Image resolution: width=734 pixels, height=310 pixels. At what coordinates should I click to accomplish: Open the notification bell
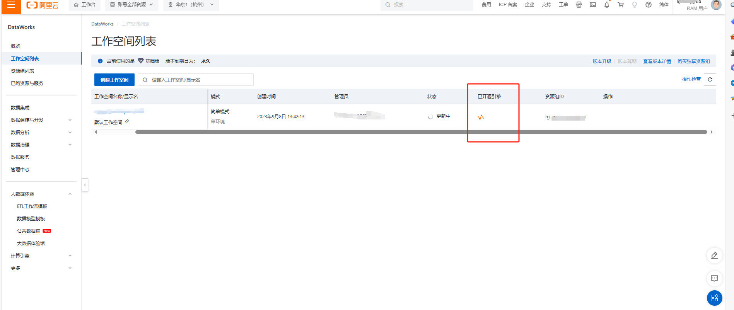pyautogui.click(x=607, y=5)
